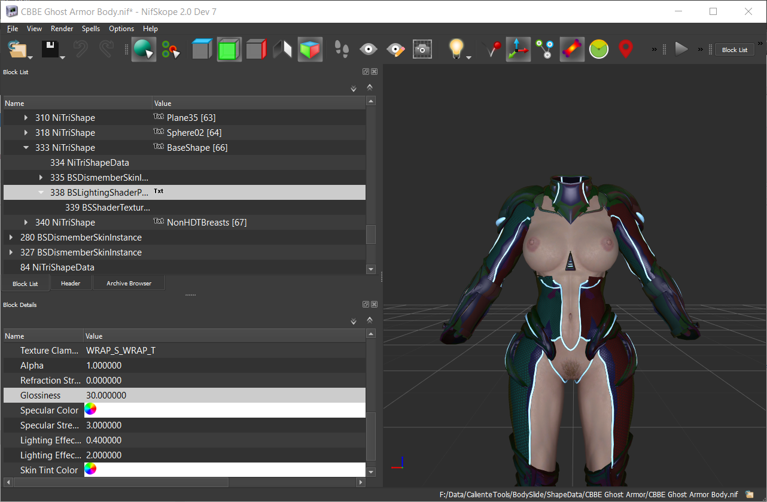The image size is (767, 502).
Task: Undo the last change with the toolbar arrow
Action: coord(81,50)
